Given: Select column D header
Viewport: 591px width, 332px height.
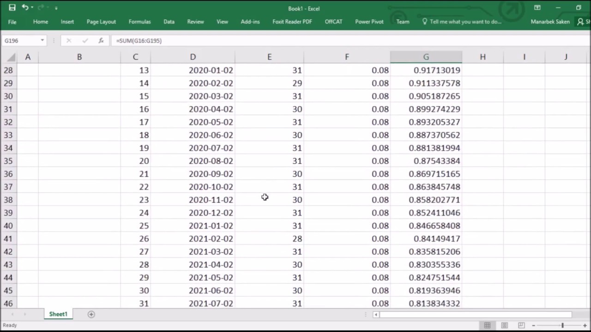Looking at the screenshot, I should tap(193, 57).
